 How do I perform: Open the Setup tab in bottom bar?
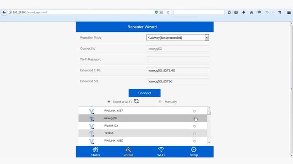click(194, 152)
